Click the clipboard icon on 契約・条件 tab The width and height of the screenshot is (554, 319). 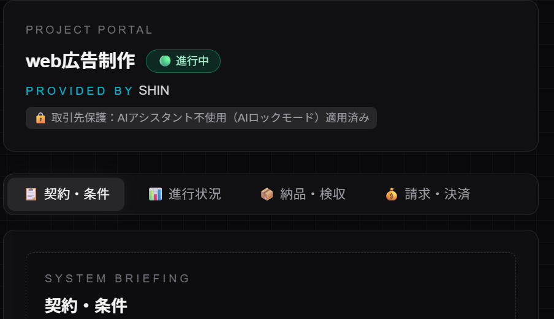(x=31, y=194)
